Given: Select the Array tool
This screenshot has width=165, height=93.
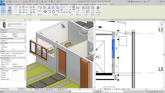Looking at the screenshot, I should click(x=61, y=10).
